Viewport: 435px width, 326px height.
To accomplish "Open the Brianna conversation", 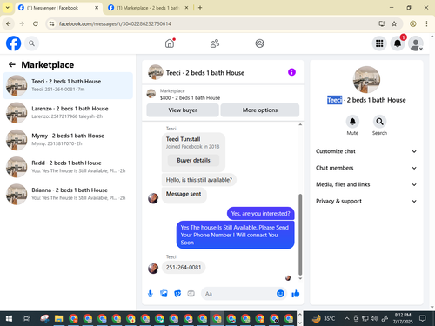I will (68, 194).
